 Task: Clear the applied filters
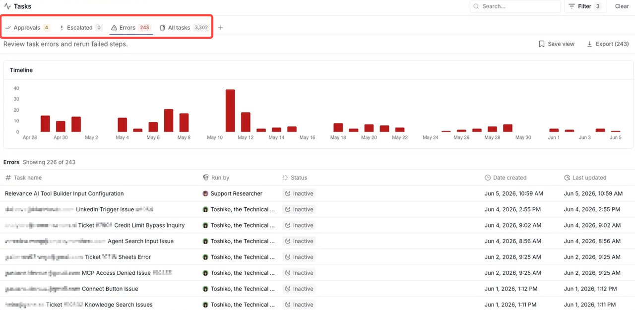(622, 6)
